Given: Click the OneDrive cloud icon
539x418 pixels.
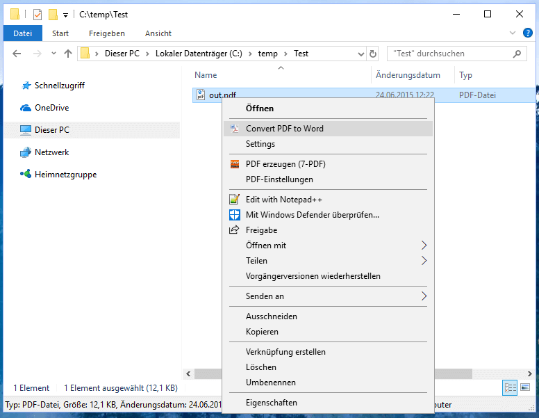Looking at the screenshot, I should [26, 108].
